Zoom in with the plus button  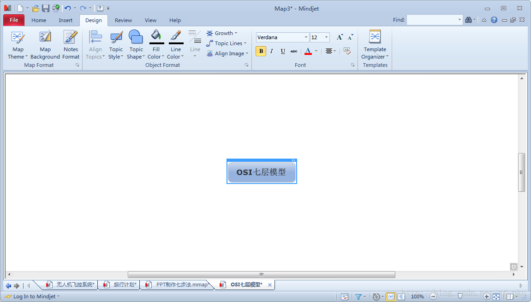point(487,296)
